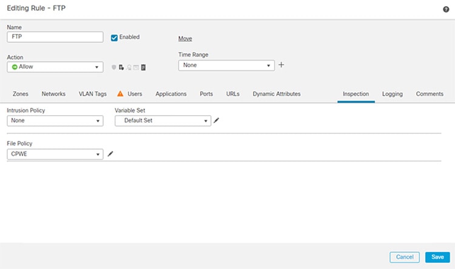Open the Time Range dropdown
This screenshot has height=269, width=455.
tap(226, 65)
